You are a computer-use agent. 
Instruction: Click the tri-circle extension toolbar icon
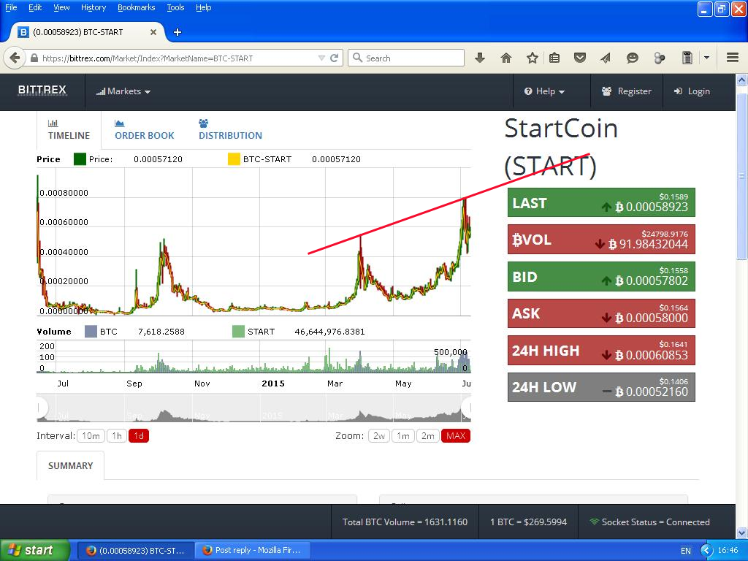(660, 58)
